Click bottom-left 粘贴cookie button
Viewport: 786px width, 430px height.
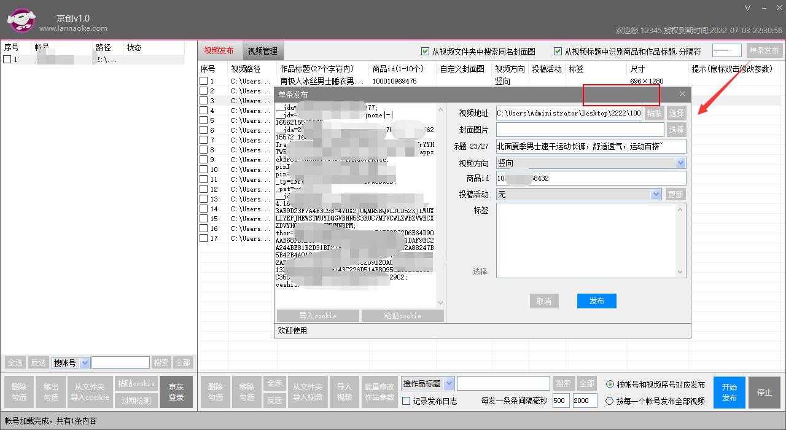[x=136, y=384]
